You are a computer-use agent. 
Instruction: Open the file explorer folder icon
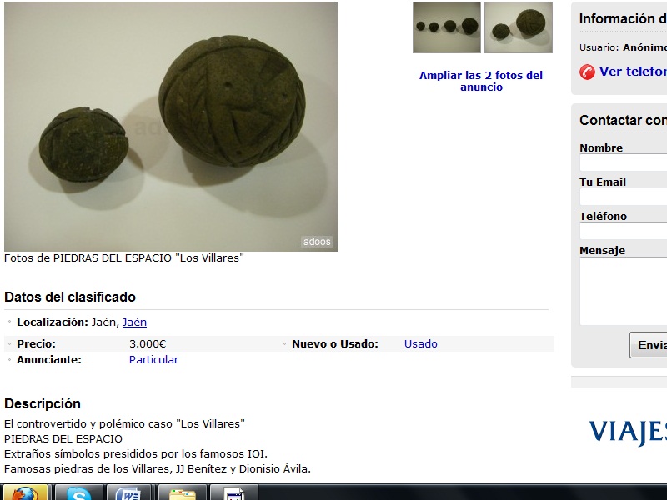(182, 492)
